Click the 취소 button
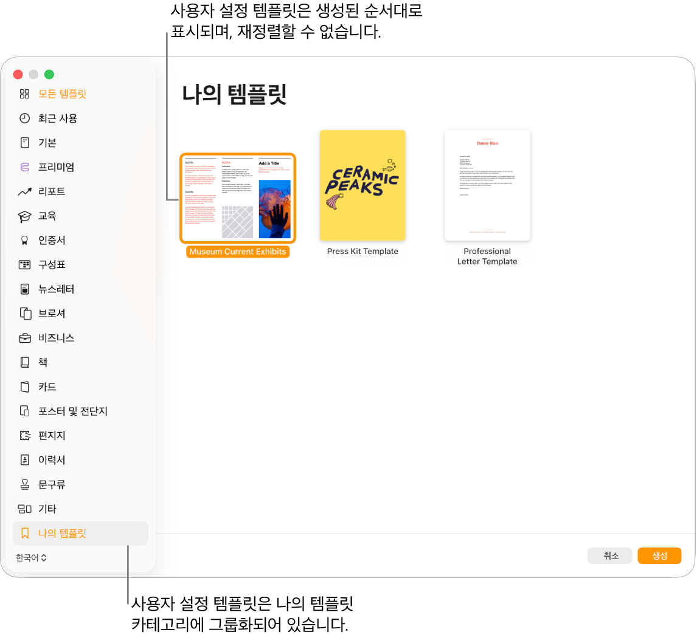This screenshot has height=635, width=697. point(610,556)
